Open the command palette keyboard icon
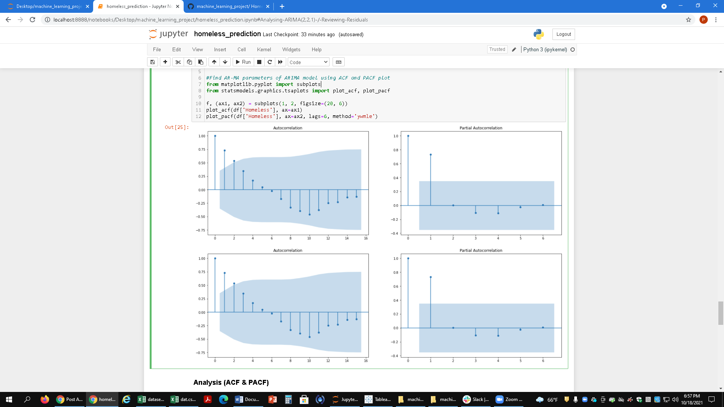The width and height of the screenshot is (724, 407). click(x=339, y=62)
